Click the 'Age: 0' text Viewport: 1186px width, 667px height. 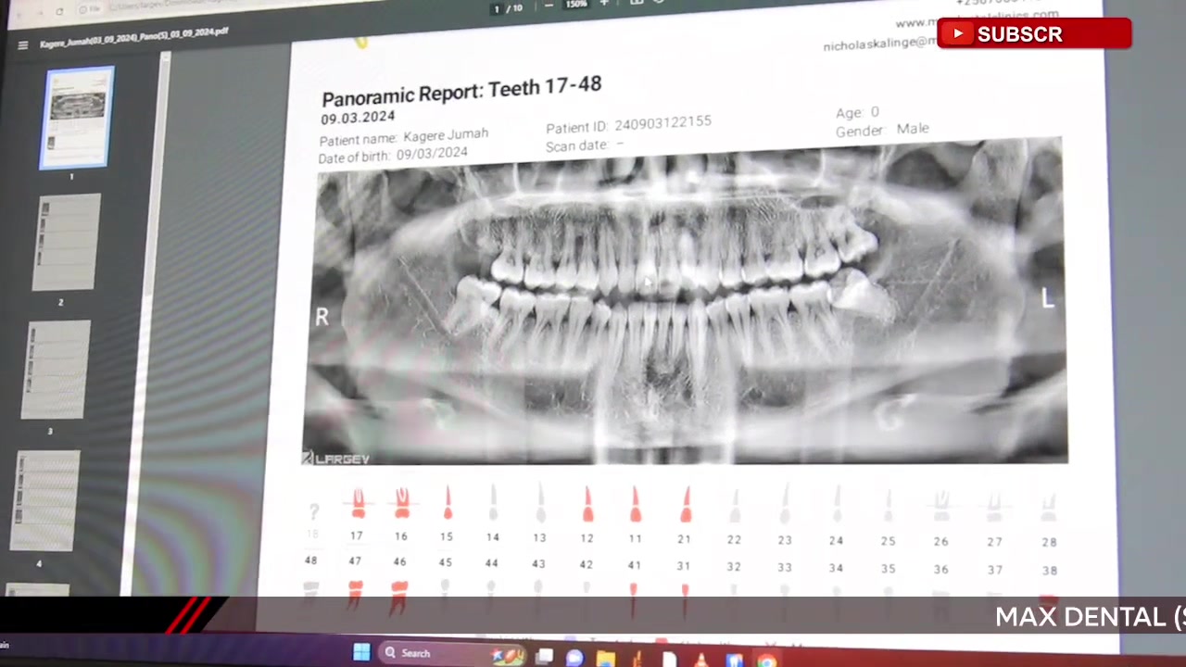click(857, 112)
